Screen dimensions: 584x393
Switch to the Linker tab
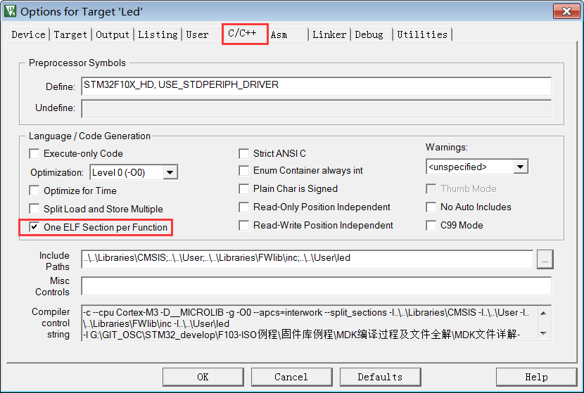(329, 34)
